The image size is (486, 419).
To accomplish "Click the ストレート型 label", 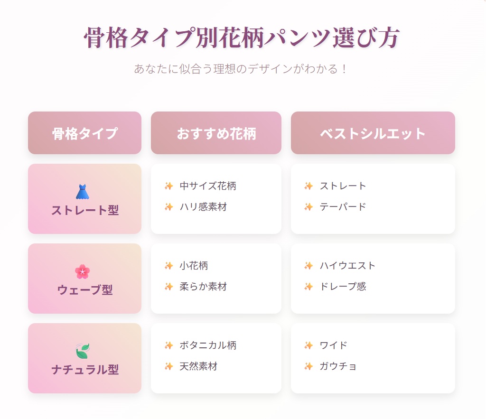I will 85,210.
